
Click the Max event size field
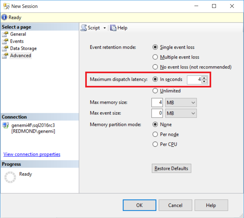(157, 113)
